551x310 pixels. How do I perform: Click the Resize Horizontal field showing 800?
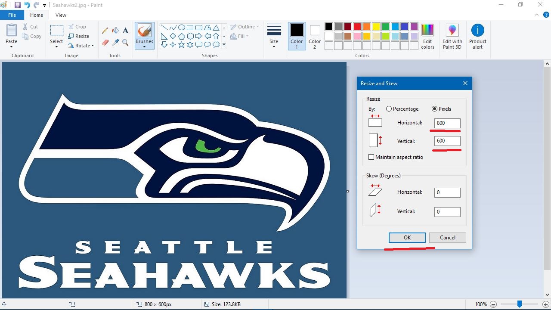(447, 123)
